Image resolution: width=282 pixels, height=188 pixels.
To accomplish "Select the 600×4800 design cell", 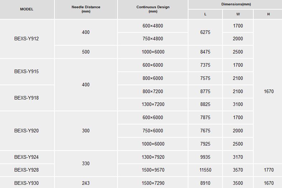I will 153,26.
